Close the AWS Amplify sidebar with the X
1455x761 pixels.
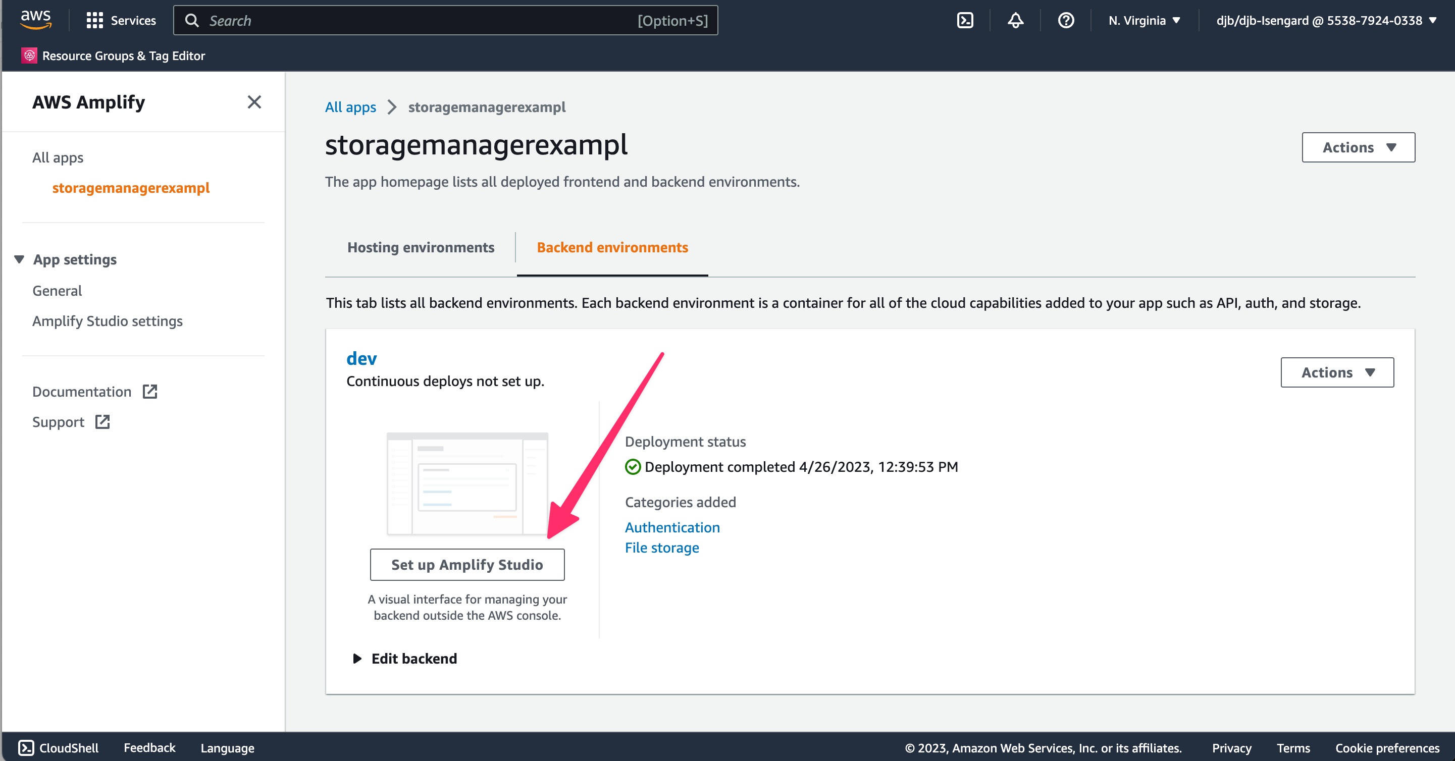click(255, 102)
